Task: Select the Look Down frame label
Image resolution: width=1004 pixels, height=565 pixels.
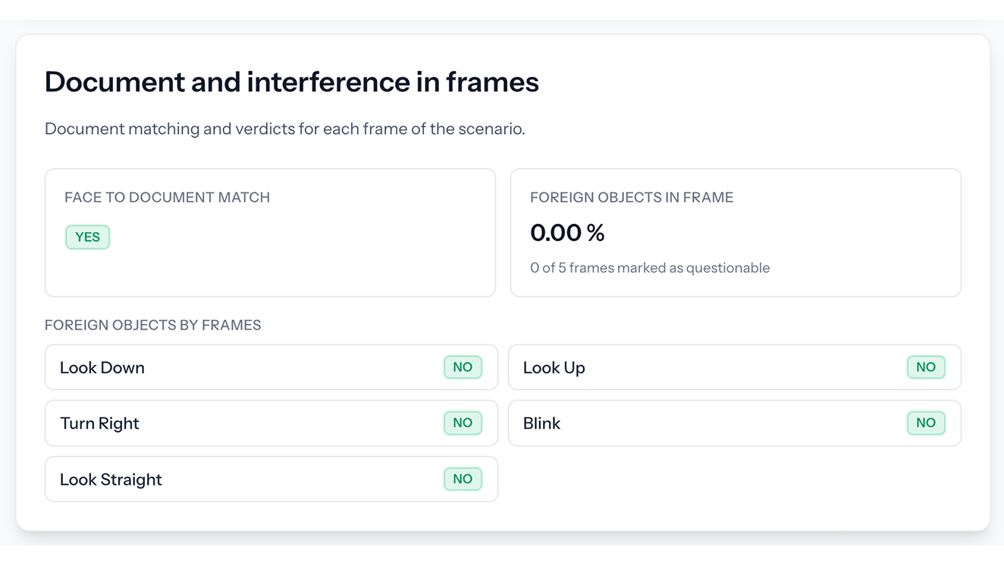Action: point(102,368)
